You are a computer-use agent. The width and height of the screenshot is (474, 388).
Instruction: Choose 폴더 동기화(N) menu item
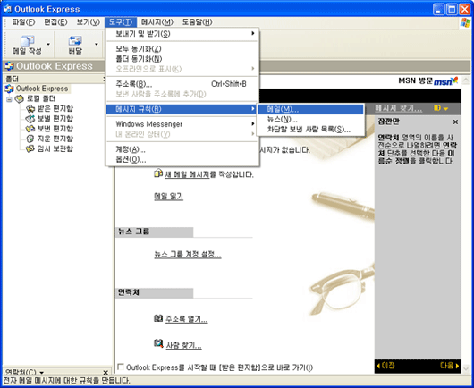[182, 59]
